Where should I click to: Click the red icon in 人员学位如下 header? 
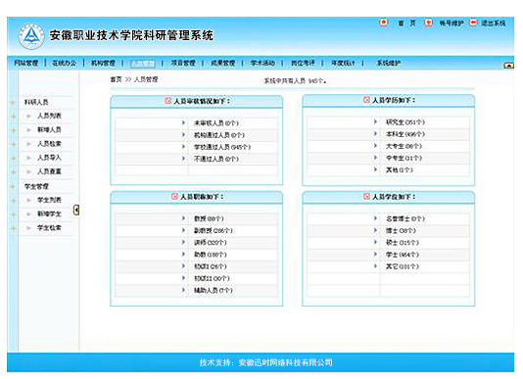366,196
